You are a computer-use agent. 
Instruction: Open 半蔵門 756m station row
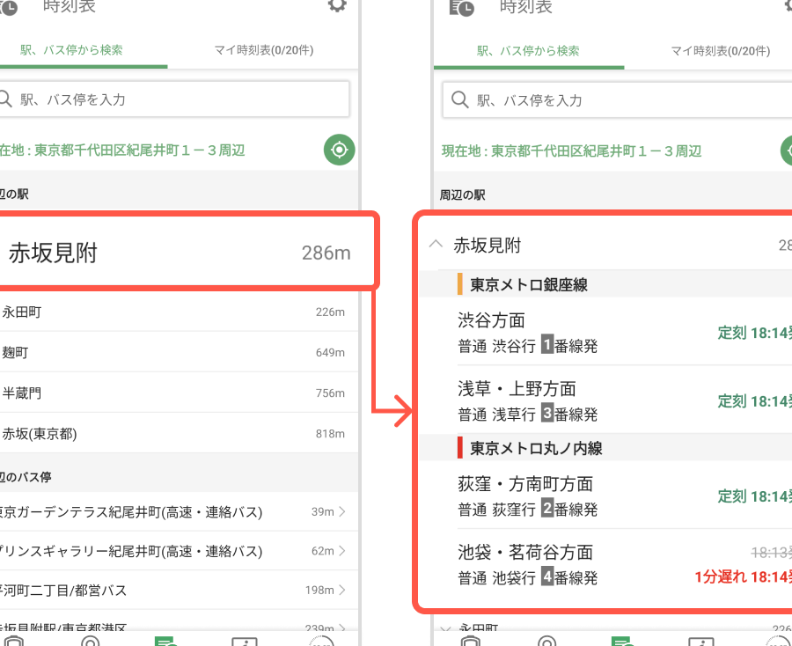click(179, 393)
